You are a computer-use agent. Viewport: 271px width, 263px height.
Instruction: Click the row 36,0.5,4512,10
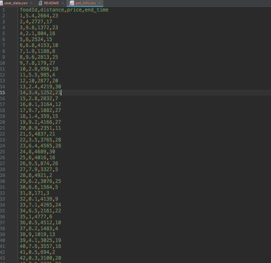[x=40, y=223]
